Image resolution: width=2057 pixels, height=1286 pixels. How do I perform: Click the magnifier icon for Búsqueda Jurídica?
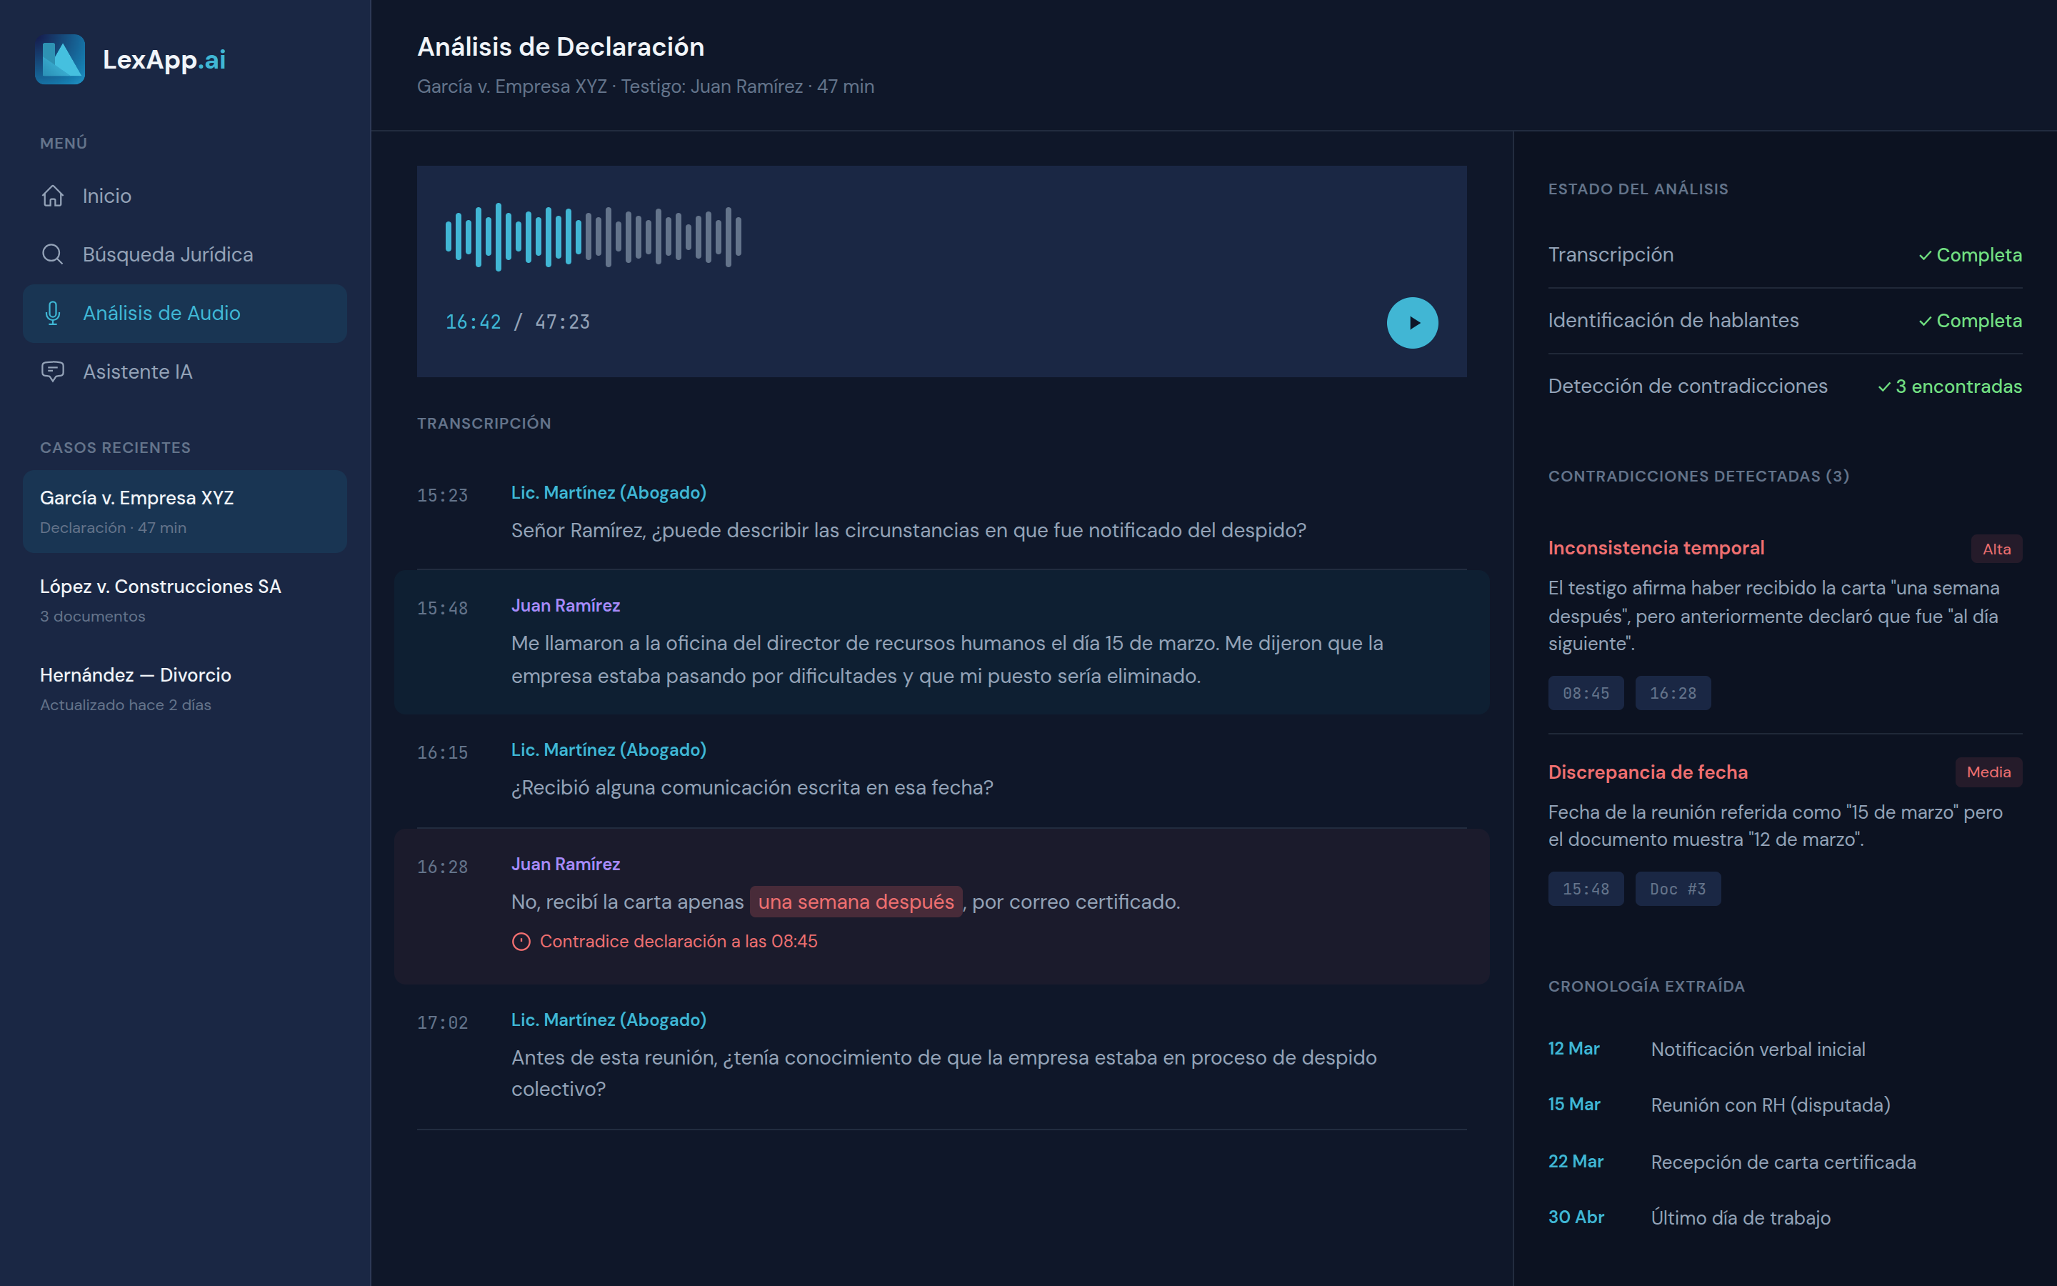pos(53,254)
